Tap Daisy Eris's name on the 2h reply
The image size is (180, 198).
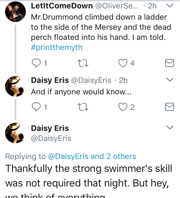(x=50, y=80)
